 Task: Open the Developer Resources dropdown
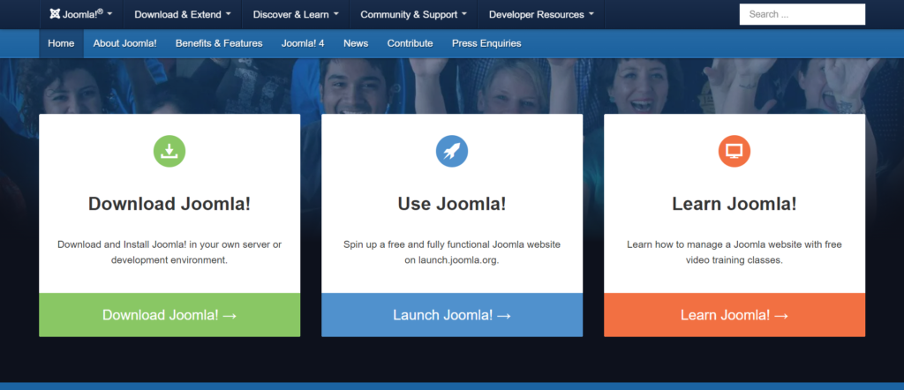(x=541, y=14)
